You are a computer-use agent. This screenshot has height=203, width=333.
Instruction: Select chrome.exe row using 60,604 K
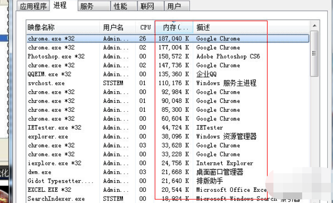tap(168, 119)
